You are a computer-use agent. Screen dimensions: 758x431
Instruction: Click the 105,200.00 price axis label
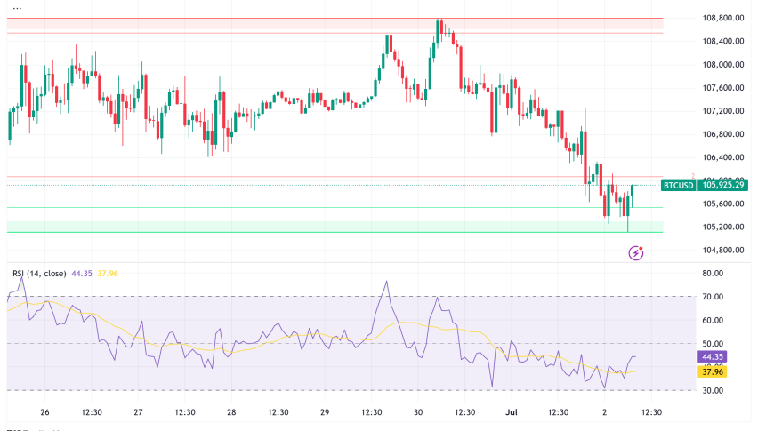(x=722, y=227)
